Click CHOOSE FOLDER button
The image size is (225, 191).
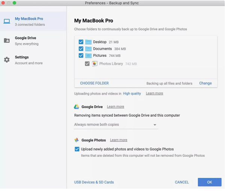pyautogui.click(x=94, y=83)
